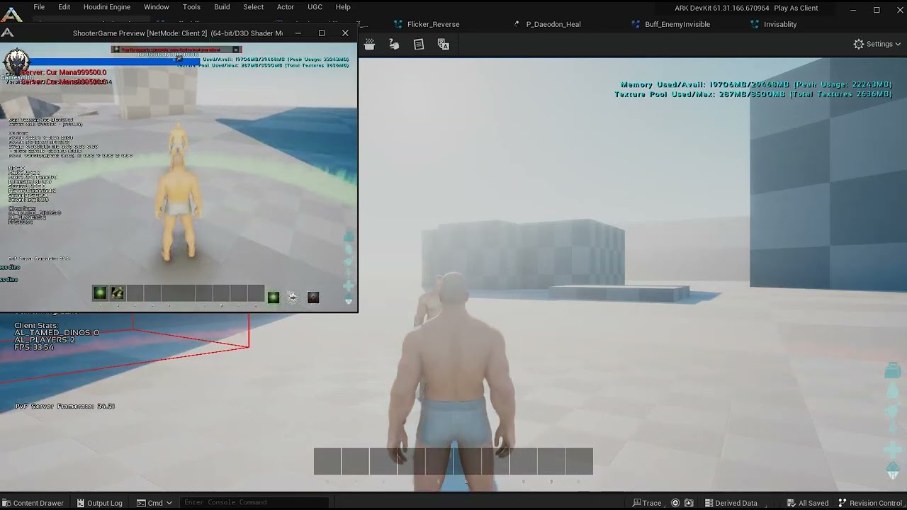The height and width of the screenshot is (510, 907).
Task: Open the Trace status bar item
Action: (x=647, y=503)
